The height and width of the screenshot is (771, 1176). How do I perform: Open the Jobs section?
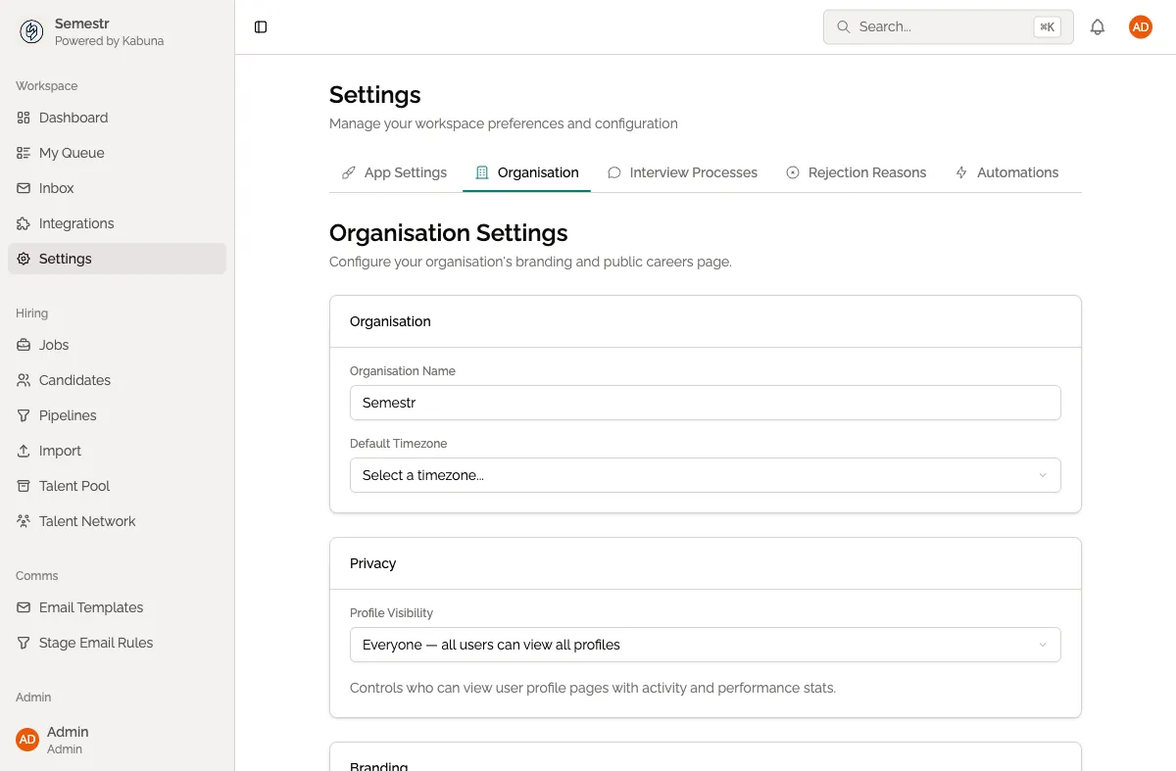pos(54,345)
